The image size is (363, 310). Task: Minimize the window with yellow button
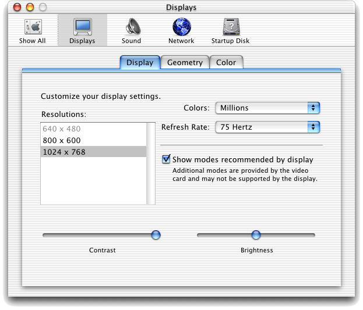pyautogui.click(x=30, y=7)
